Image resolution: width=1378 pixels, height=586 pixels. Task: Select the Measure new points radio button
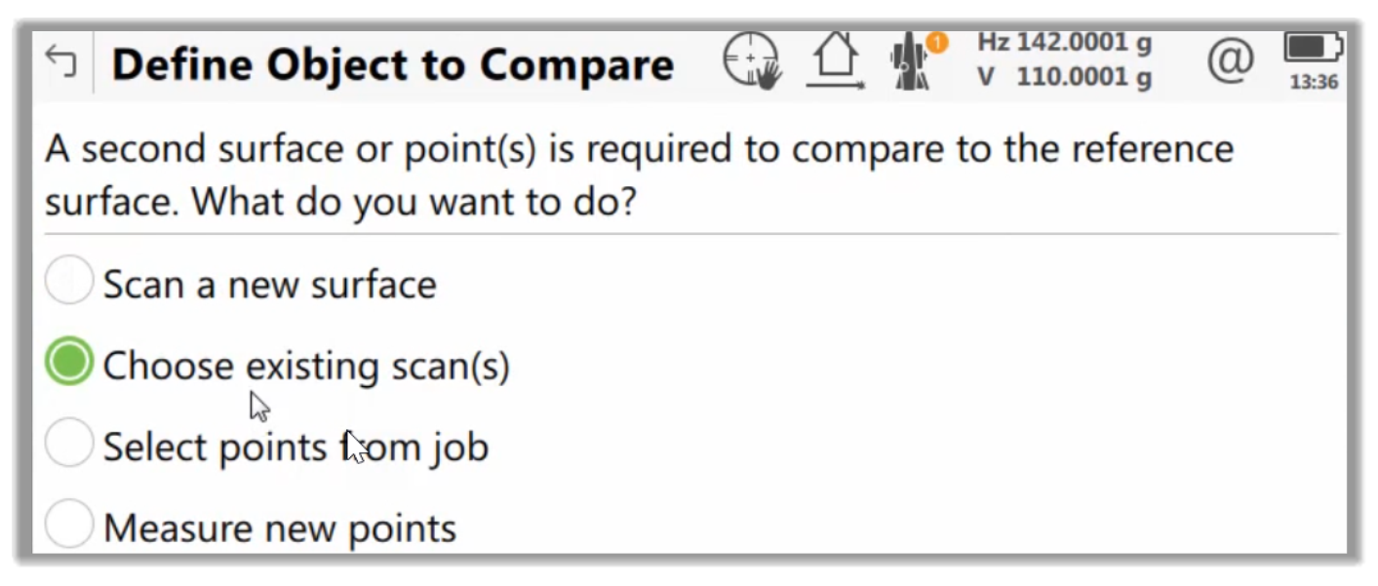(x=69, y=525)
